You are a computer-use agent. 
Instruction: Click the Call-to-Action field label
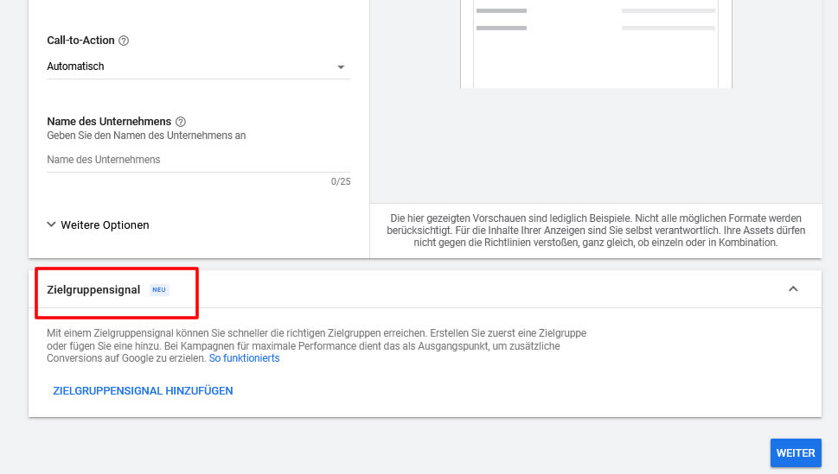click(80, 41)
